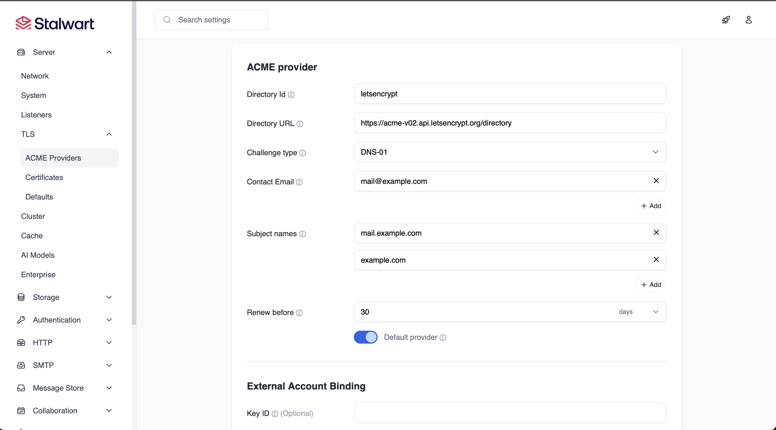Toggle the Default provider switch
The height and width of the screenshot is (430, 776).
tap(365, 337)
